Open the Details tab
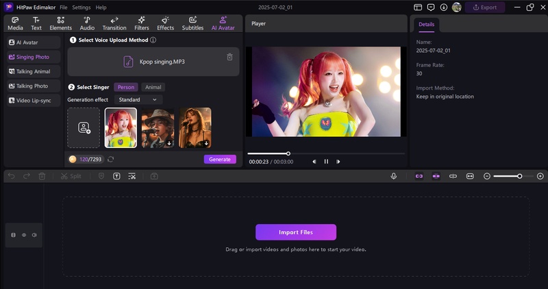 pos(426,25)
